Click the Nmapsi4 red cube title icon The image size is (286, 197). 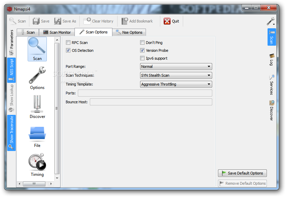9,9
